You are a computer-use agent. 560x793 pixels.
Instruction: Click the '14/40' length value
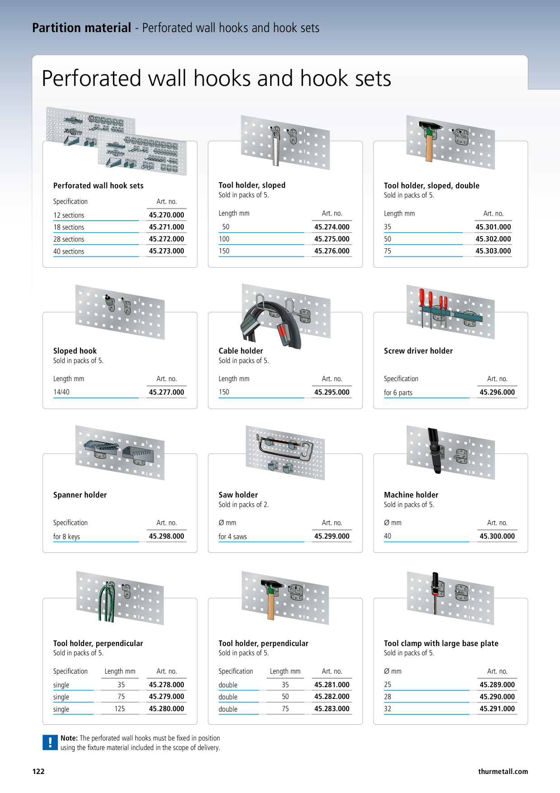tap(61, 392)
